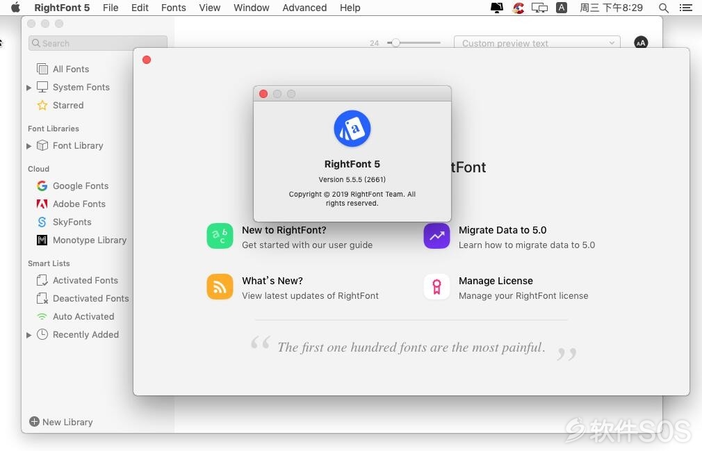Close the welcome panel with red button
This screenshot has width=702, height=451.
(147, 60)
